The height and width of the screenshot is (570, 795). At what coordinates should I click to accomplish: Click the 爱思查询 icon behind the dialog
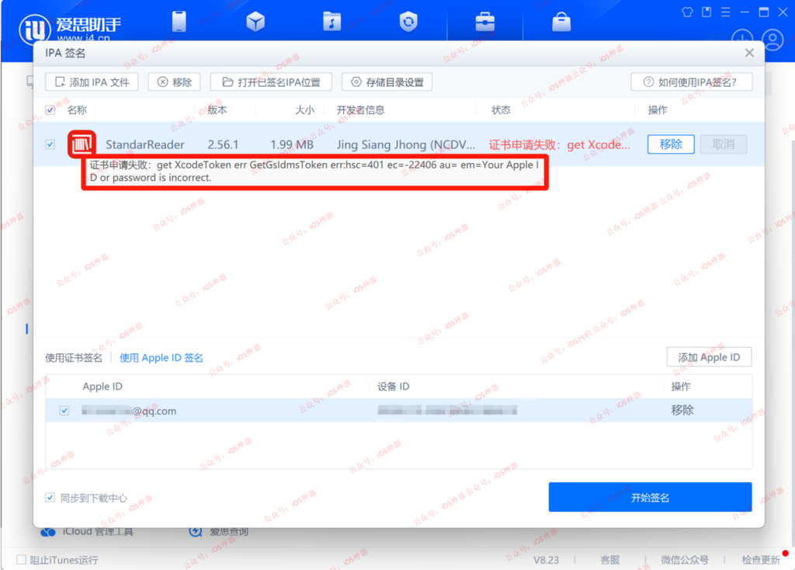[x=196, y=531]
